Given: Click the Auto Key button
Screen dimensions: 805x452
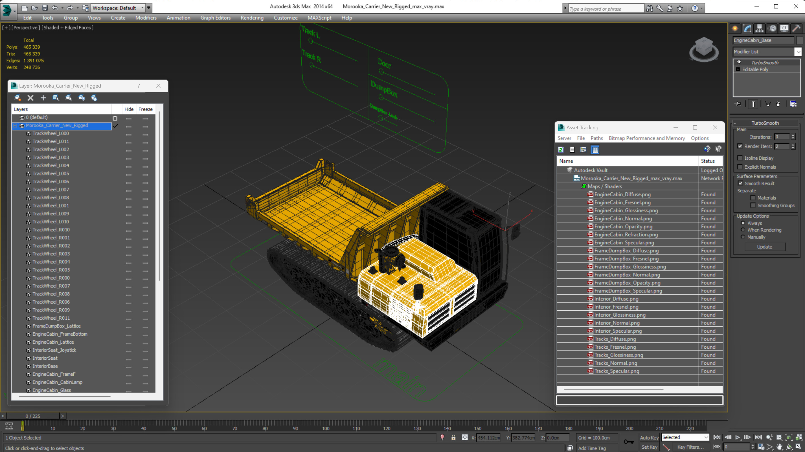Looking at the screenshot, I should (649, 438).
